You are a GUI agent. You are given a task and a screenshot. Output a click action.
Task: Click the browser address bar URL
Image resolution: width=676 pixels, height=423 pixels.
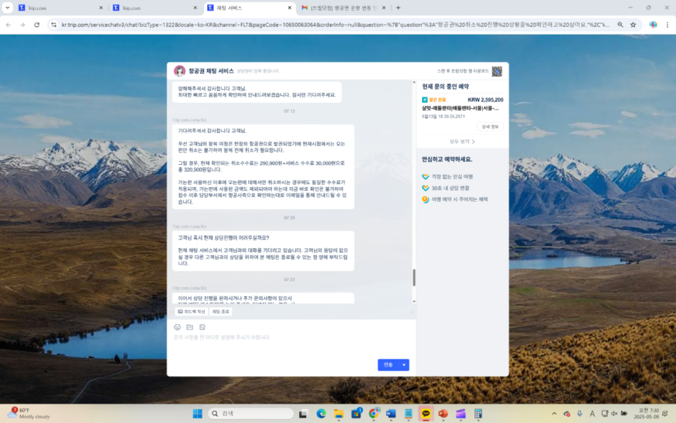coord(335,25)
